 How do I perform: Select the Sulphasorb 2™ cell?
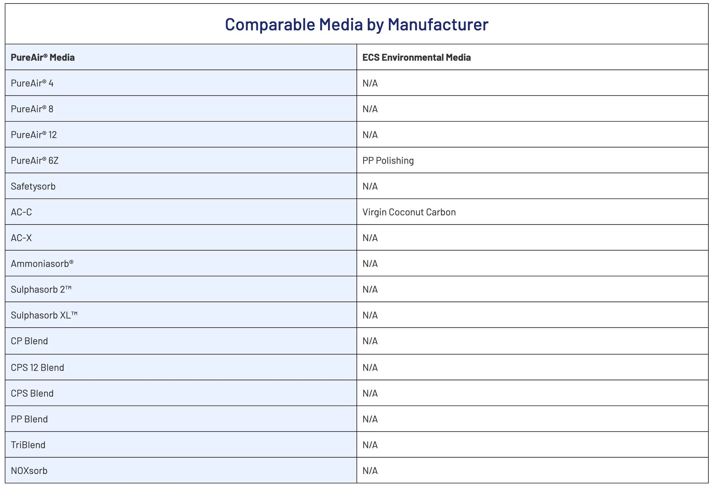click(41, 289)
